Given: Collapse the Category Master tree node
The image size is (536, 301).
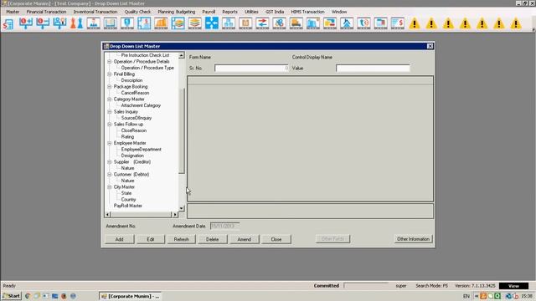Looking at the screenshot, I should [110, 99].
